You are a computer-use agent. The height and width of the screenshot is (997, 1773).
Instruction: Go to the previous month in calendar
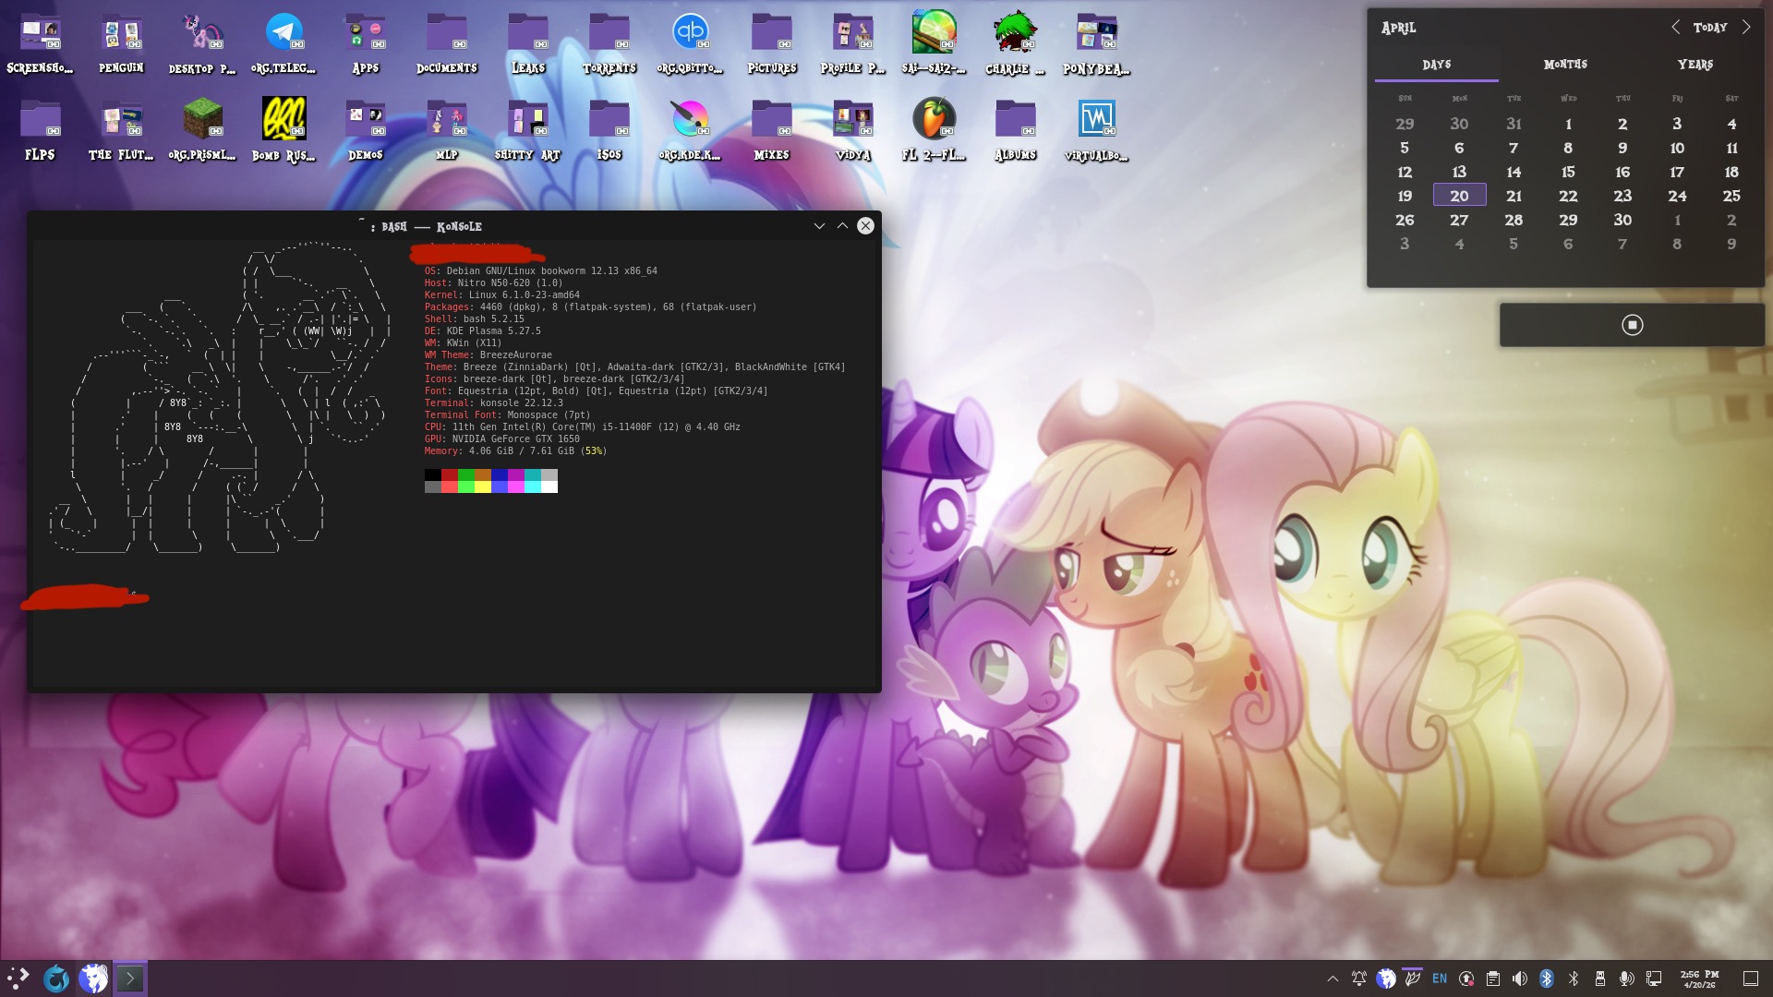(x=1676, y=28)
